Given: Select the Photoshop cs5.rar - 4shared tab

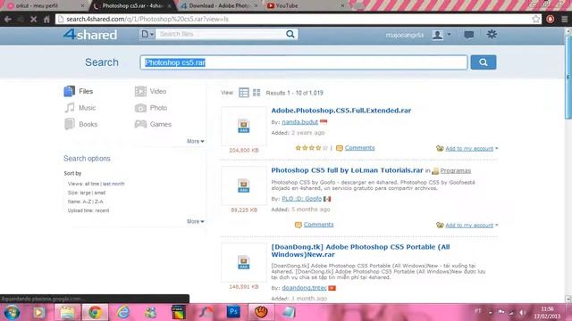Looking at the screenshot, I should pyautogui.click(x=133, y=5).
